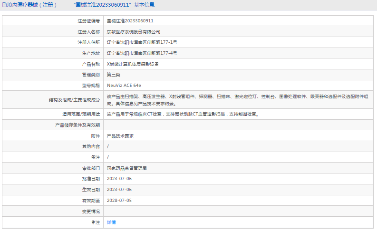
Task: Click the 生效日期 label
Action: [91, 190]
